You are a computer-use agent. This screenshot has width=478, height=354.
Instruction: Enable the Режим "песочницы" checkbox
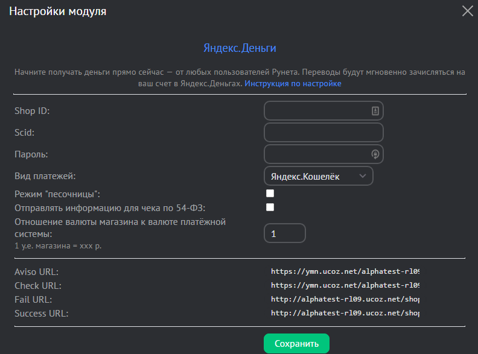pos(270,194)
